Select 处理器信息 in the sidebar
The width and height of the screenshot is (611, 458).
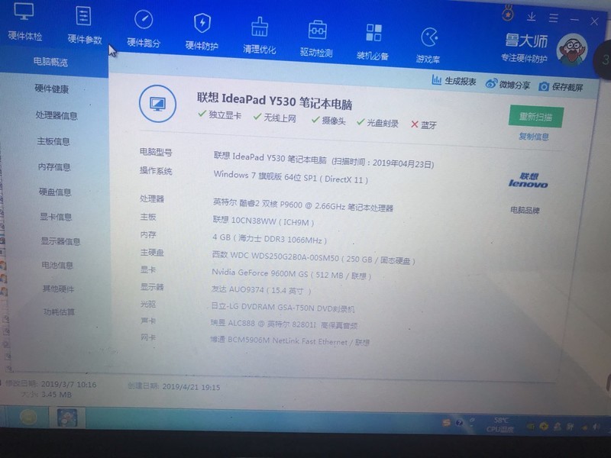[x=57, y=115]
